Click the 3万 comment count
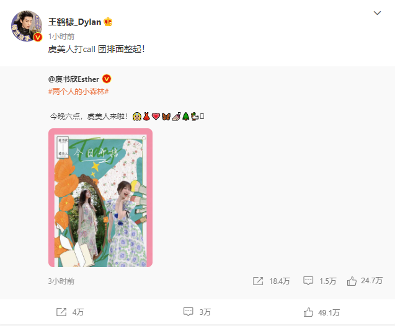The width and height of the screenshot is (395, 326). pyautogui.click(x=205, y=312)
